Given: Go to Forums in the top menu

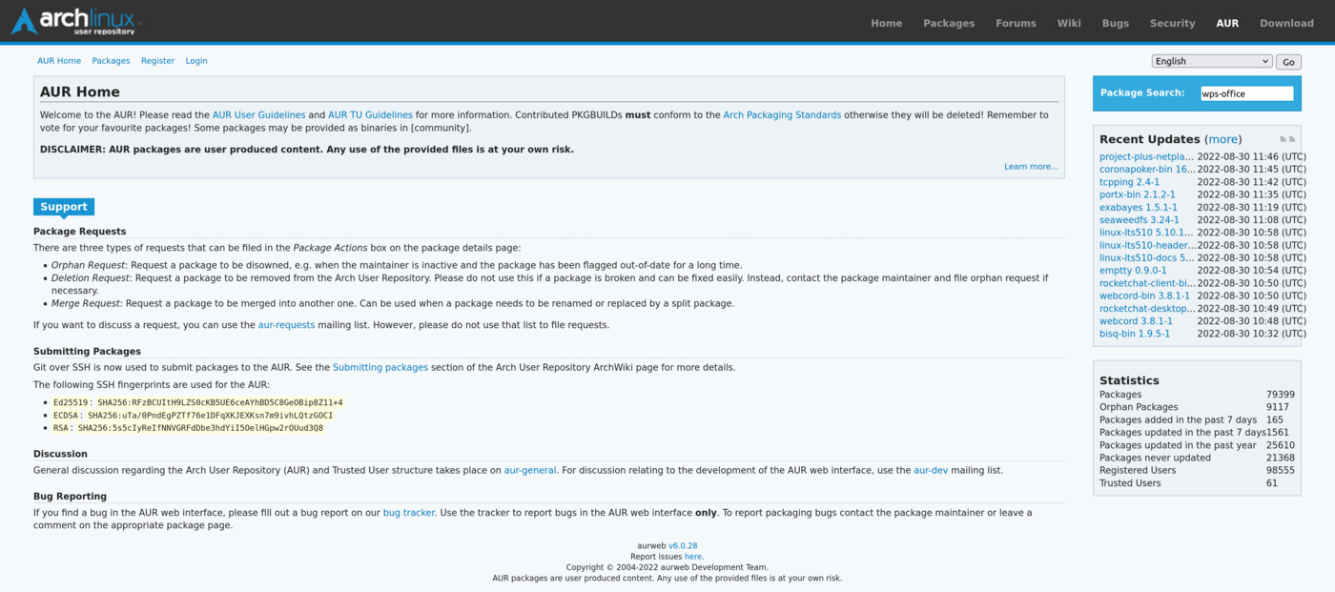Looking at the screenshot, I should click(x=1016, y=23).
